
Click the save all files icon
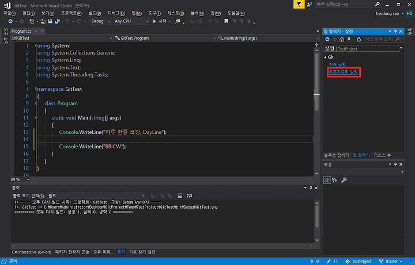click(x=57, y=21)
